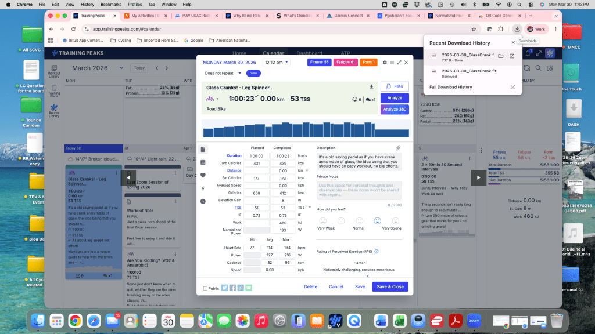Open the power lightning bolt tab icon
This screenshot has width=595, height=334.
[x=203, y=188]
